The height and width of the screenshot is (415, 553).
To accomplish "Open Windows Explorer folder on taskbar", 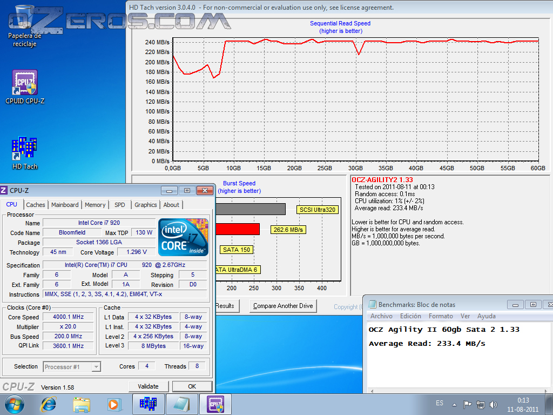I will tap(81, 404).
